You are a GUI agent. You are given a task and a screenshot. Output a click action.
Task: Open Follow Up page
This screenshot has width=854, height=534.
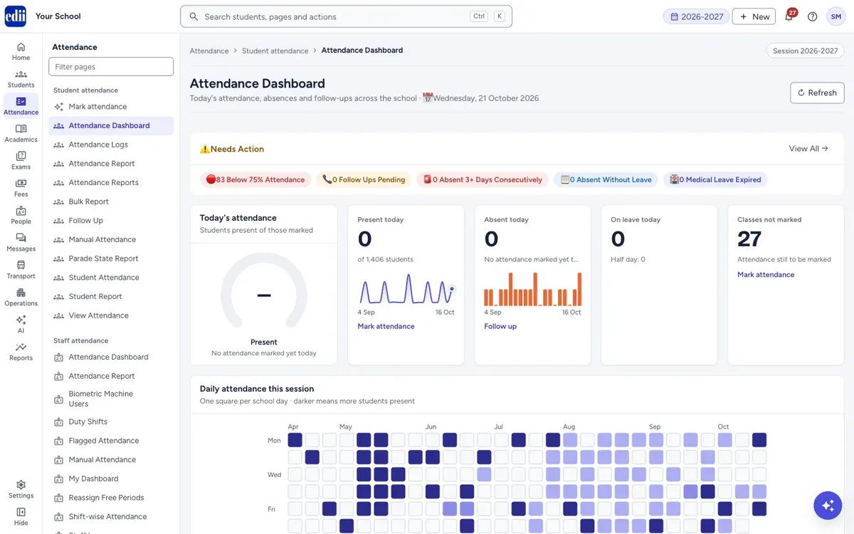111,221
